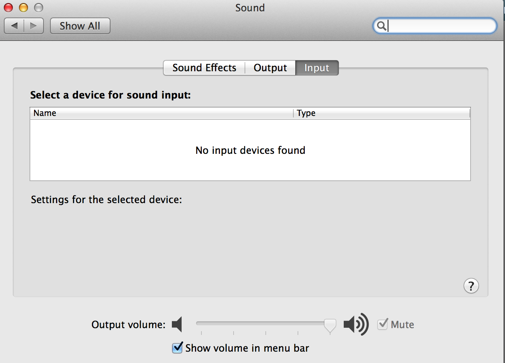Click the Show All button
The height and width of the screenshot is (363, 505).
pyautogui.click(x=80, y=25)
